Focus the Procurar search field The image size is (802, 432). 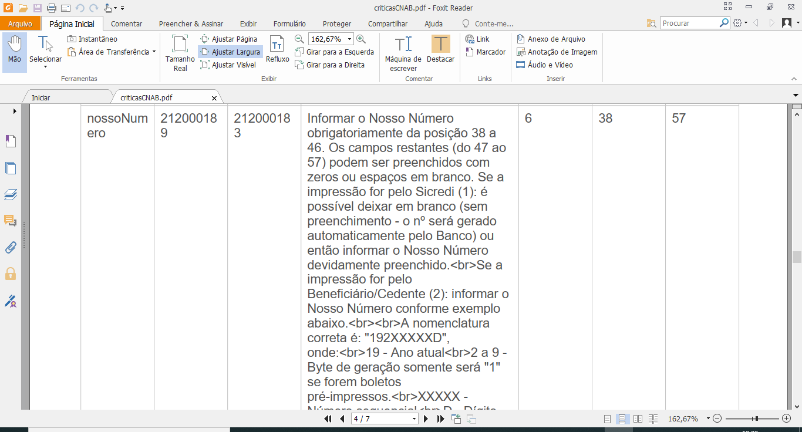[690, 23]
